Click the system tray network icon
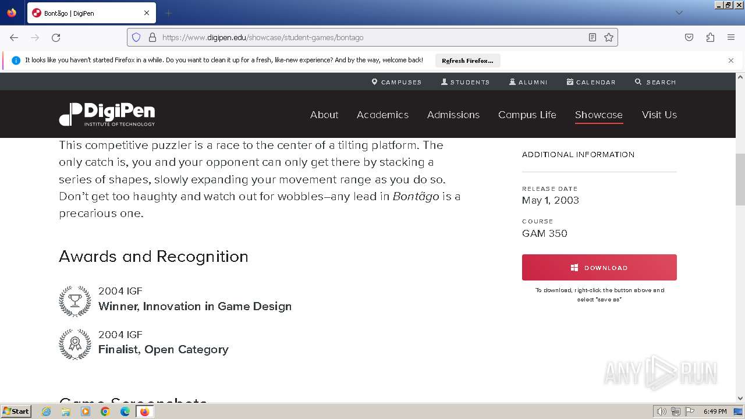The width and height of the screenshot is (745, 419). tap(676, 411)
